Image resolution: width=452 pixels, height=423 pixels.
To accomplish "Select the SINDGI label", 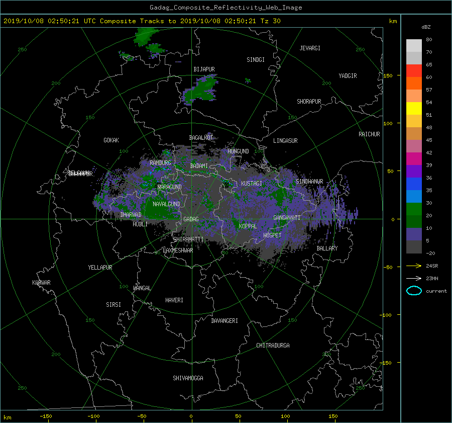I will click(x=256, y=60).
